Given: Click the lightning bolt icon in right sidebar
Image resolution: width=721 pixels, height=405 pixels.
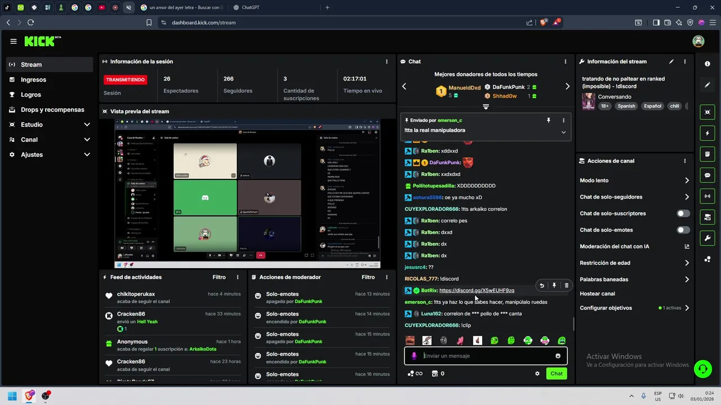Looking at the screenshot, I should point(707,133).
